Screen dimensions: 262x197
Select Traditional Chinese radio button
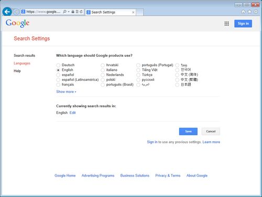tap(177, 80)
